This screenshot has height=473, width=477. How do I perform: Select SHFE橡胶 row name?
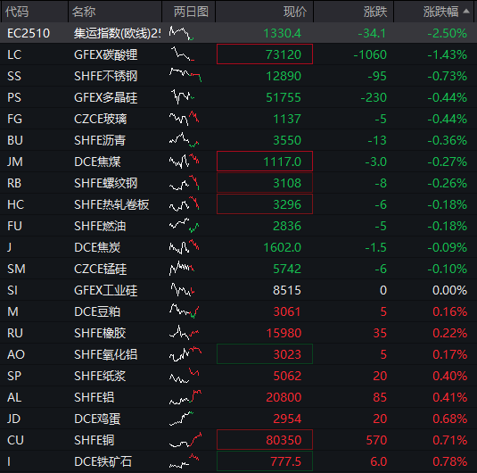click(100, 333)
